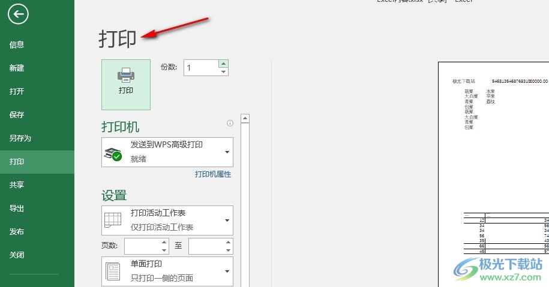The width and height of the screenshot is (549, 287).
Task: Increase the starting page number
Action: click(x=164, y=243)
